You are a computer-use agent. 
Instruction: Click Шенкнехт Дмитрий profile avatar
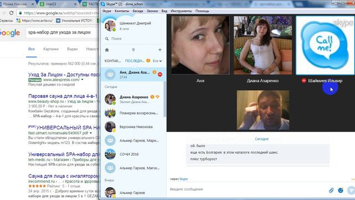click(110, 26)
